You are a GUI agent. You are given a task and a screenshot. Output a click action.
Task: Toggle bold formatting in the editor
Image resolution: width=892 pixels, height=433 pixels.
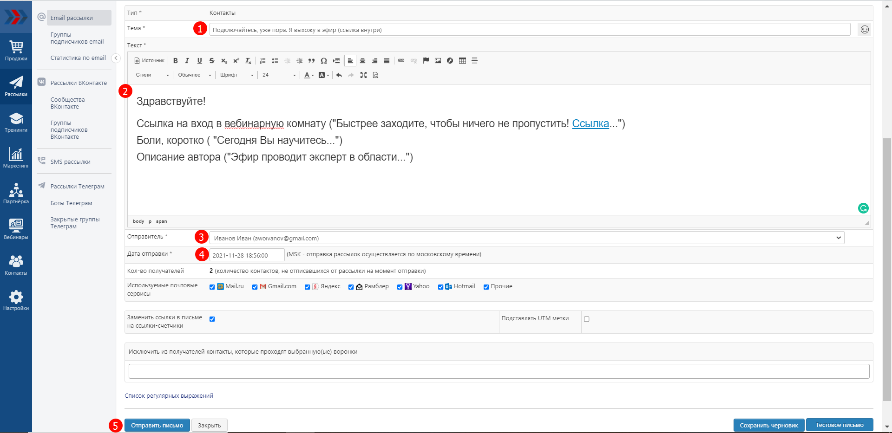(x=176, y=61)
